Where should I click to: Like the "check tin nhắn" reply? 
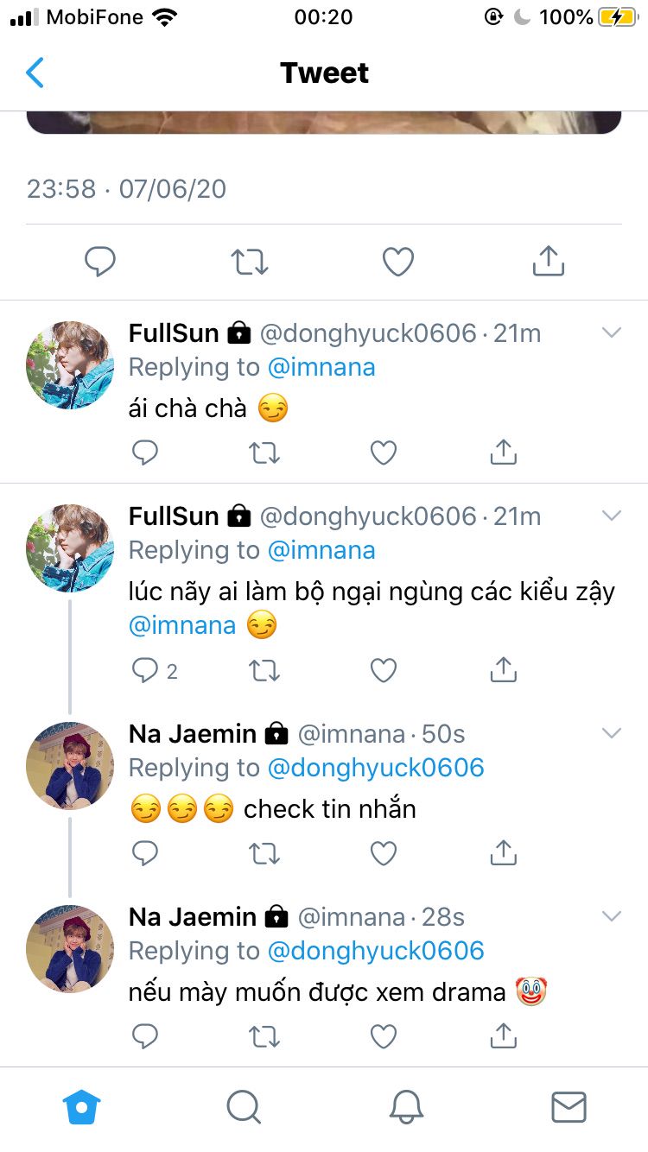(384, 853)
